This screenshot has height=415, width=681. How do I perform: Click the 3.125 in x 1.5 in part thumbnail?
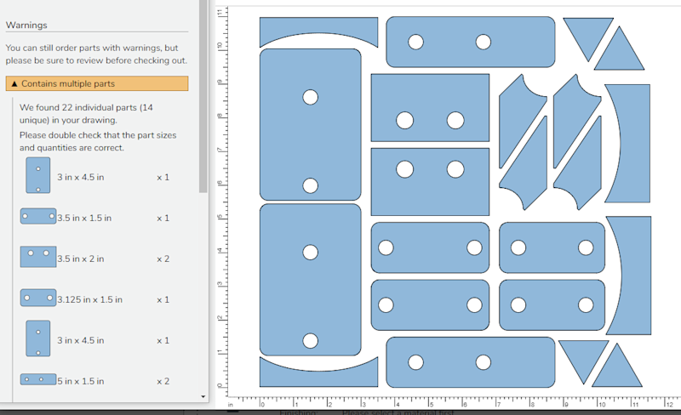pyautogui.click(x=38, y=298)
